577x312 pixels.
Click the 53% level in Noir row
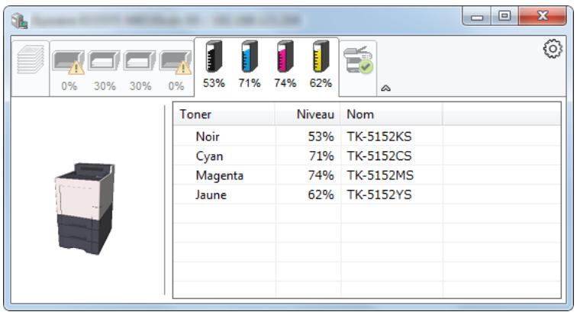[x=321, y=137]
